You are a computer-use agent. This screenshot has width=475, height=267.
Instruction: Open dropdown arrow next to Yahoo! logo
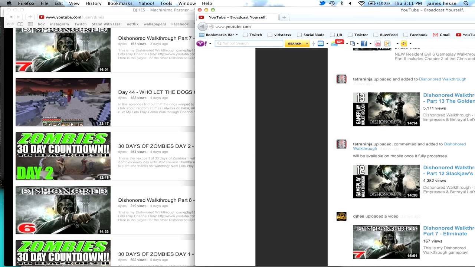(x=210, y=44)
